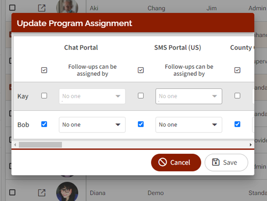This screenshot has width=267, height=201.
Task: Uncheck Bob's SMS Portal checkbox
Action: [x=141, y=124]
